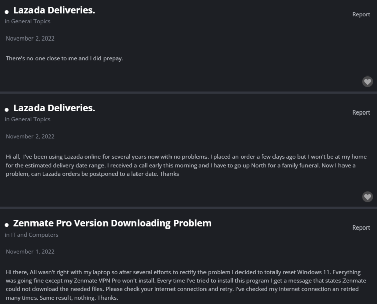Open the Zenmate Pro Version Downloading Problem topic
The width and height of the screenshot is (377, 304).
coord(112,223)
